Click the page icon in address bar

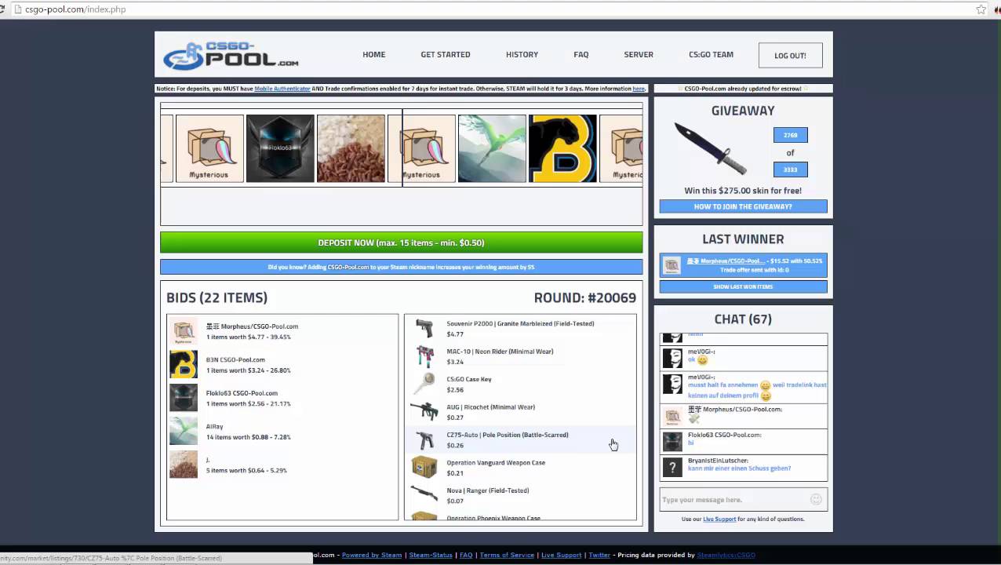(17, 9)
